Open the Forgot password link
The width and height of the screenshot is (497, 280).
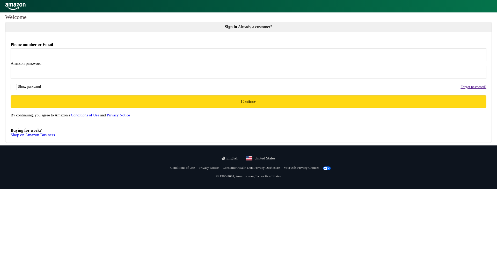click(473, 87)
